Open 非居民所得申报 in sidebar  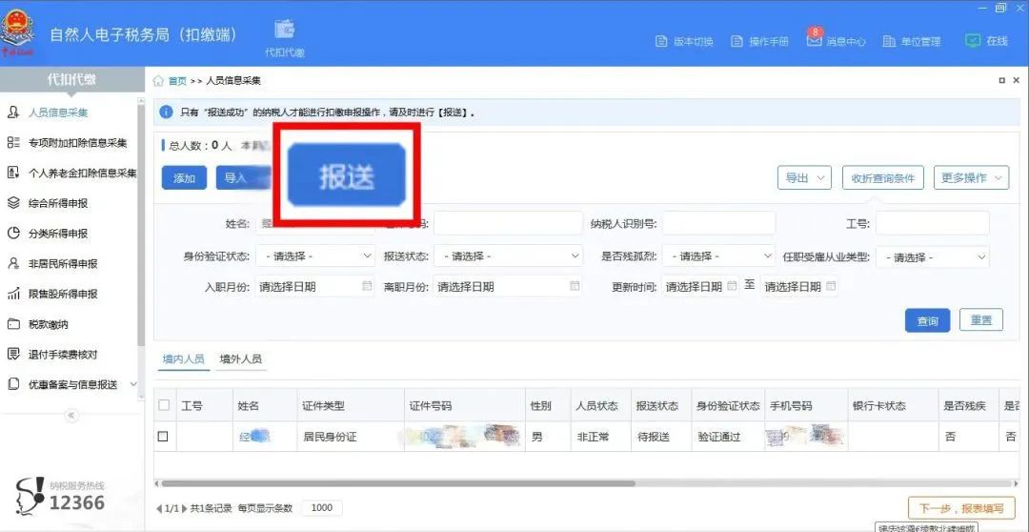click(x=63, y=264)
